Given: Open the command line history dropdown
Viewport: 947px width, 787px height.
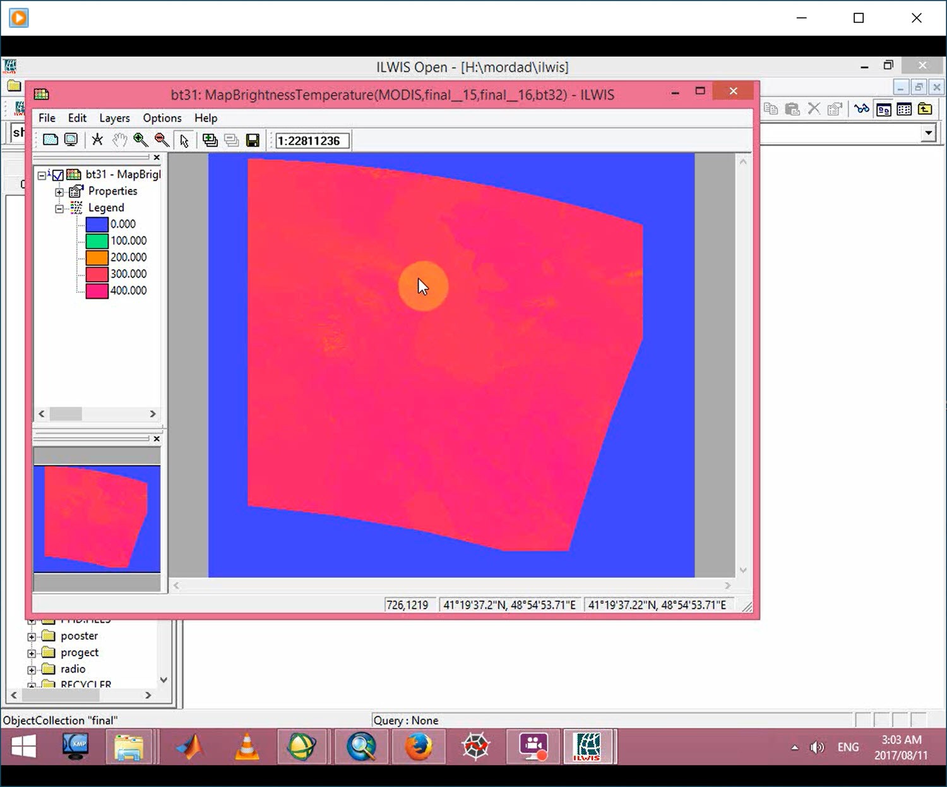Looking at the screenshot, I should coord(928,133).
